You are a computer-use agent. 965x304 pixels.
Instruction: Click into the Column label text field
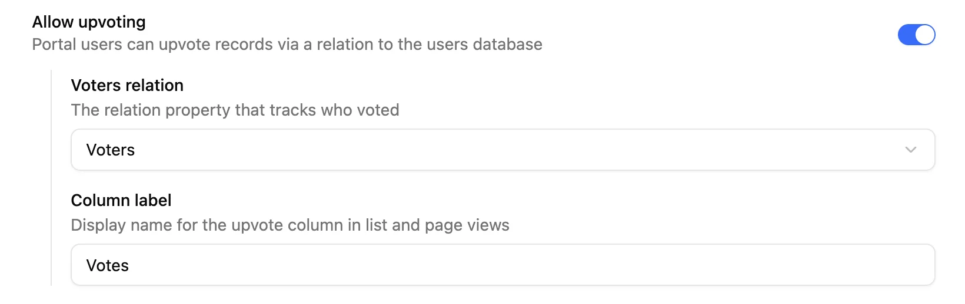pyautogui.click(x=503, y=265)
